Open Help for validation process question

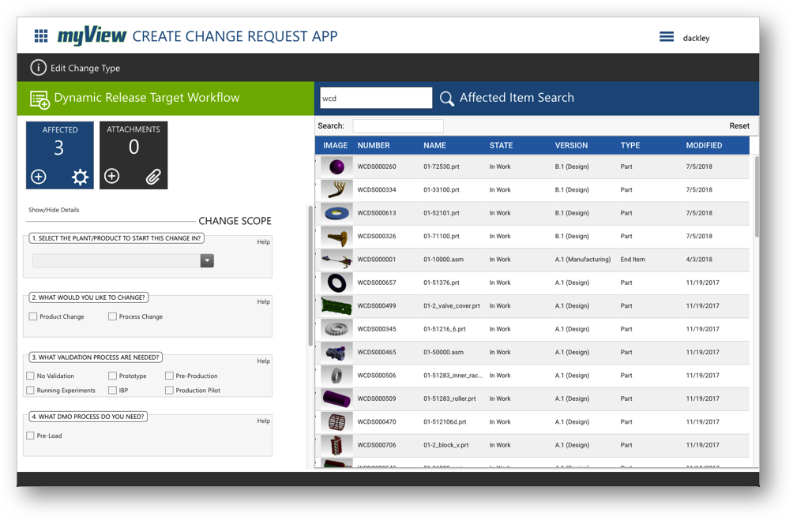coord(263,361)
